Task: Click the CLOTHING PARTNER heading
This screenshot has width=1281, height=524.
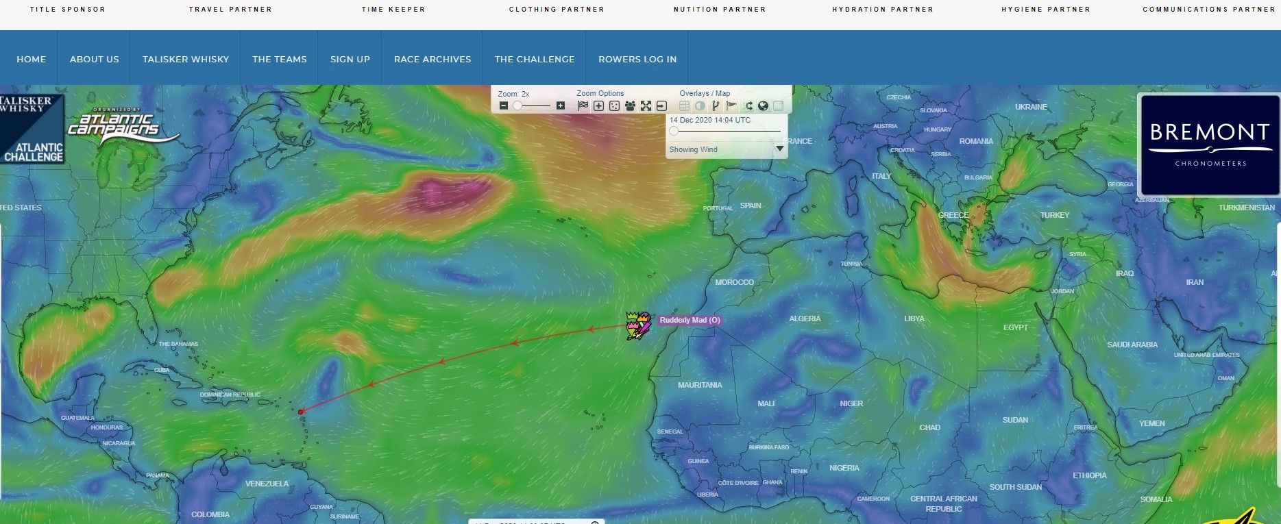Action: pyautogui.click(x=557, y=10)
